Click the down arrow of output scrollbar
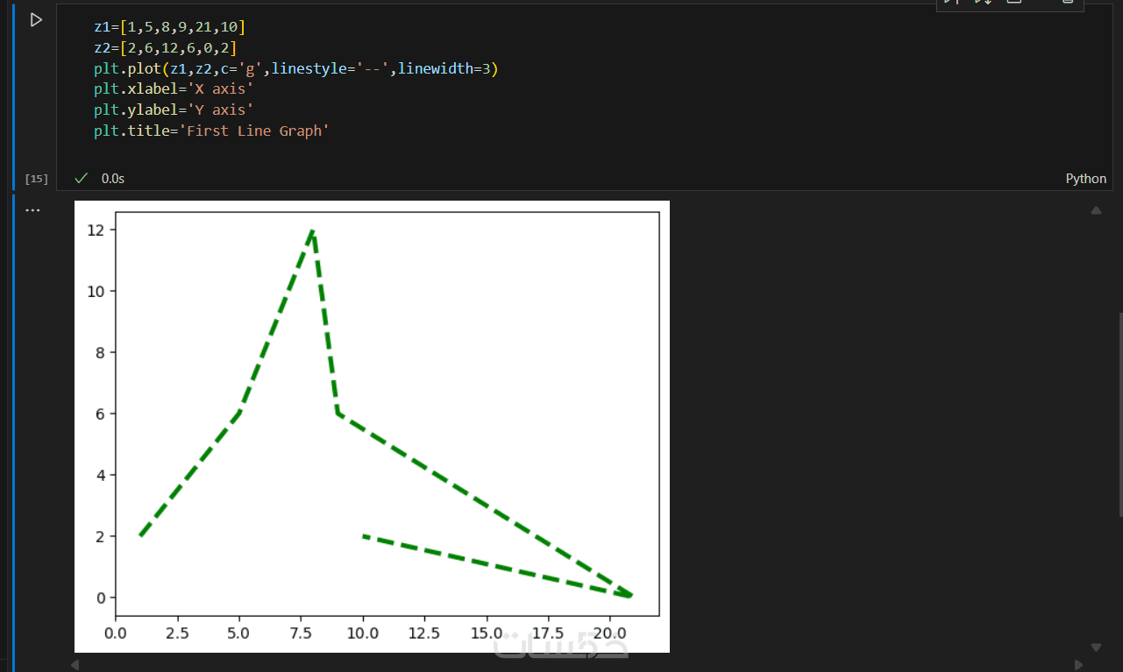The image size is (1123, 672). [1096, 647]
